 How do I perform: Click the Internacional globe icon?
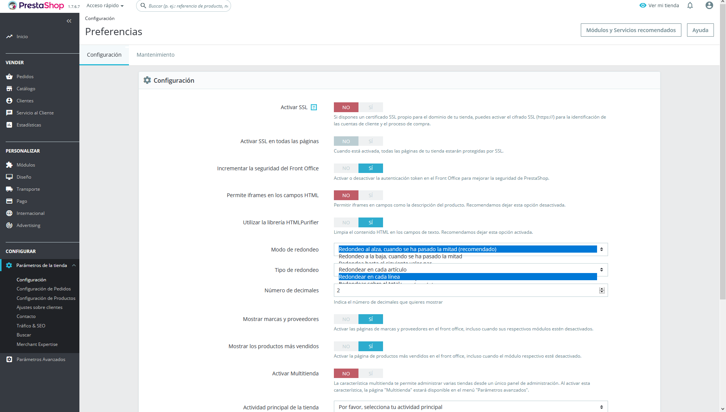pos(9,213)
